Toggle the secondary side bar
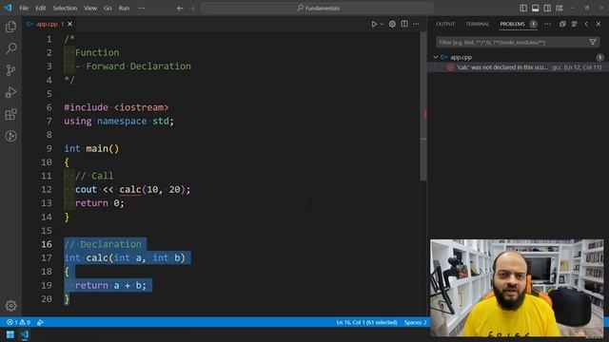 point(547,9)
